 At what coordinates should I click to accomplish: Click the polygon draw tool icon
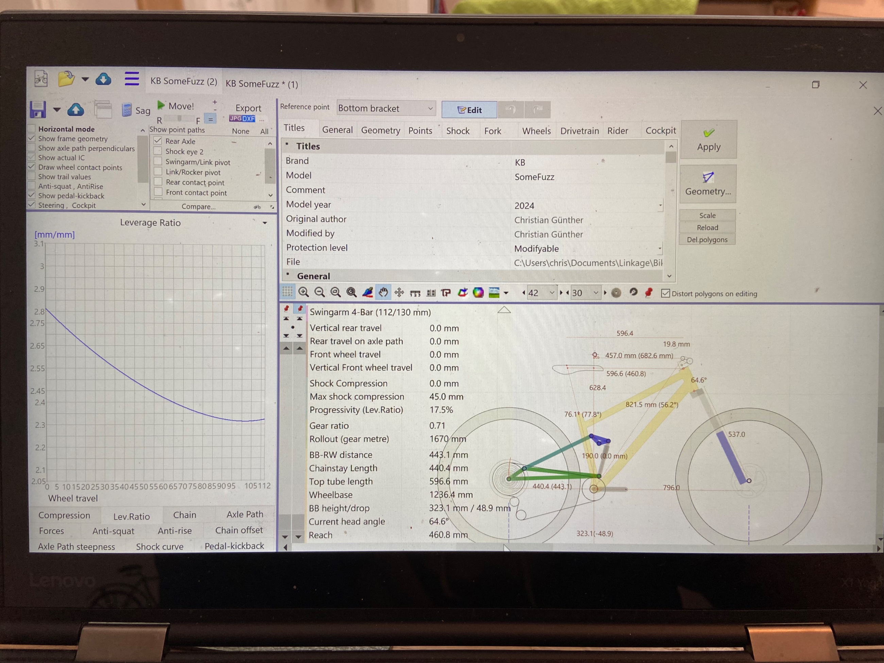pyautogui.click(x=446, y=293)
